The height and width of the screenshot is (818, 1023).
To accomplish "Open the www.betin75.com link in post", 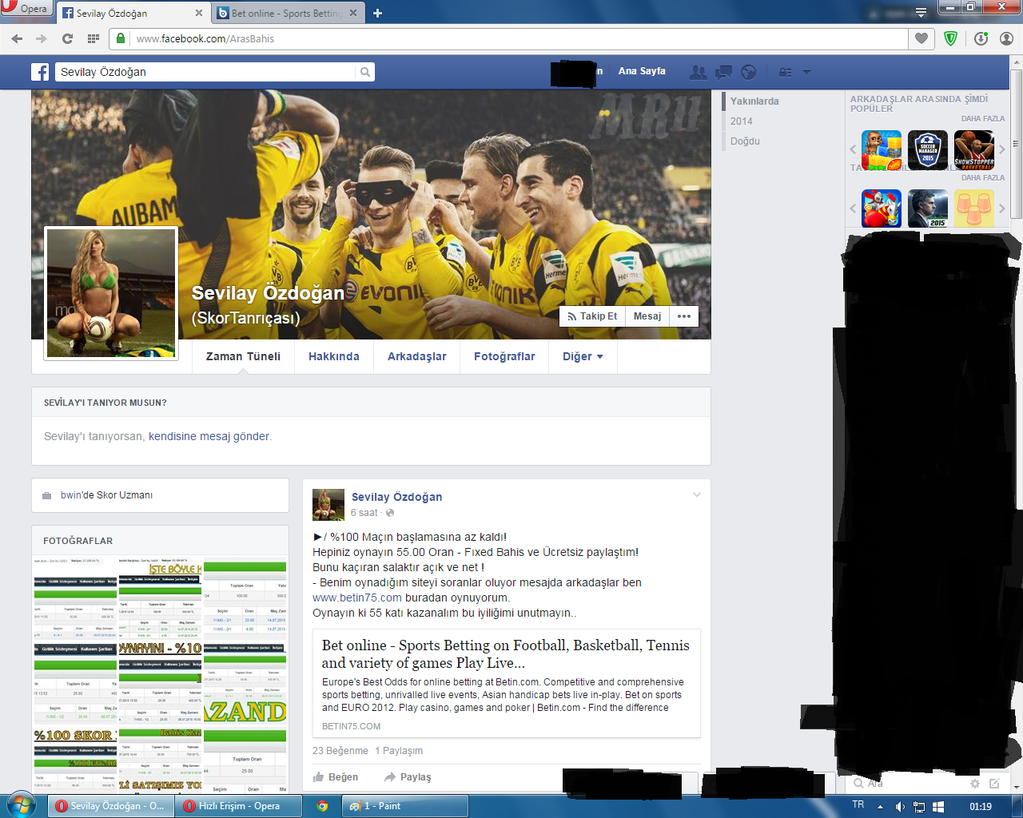I will click(357, 598).
